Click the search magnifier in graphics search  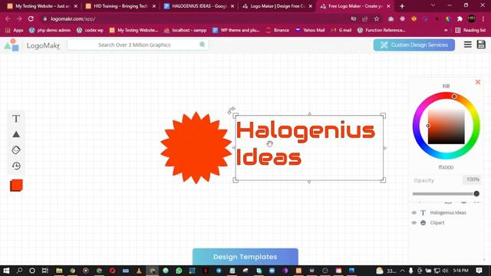202,44
